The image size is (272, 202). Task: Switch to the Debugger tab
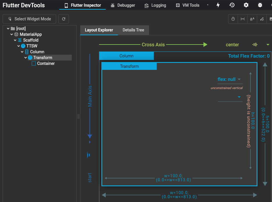coord(123,5)
